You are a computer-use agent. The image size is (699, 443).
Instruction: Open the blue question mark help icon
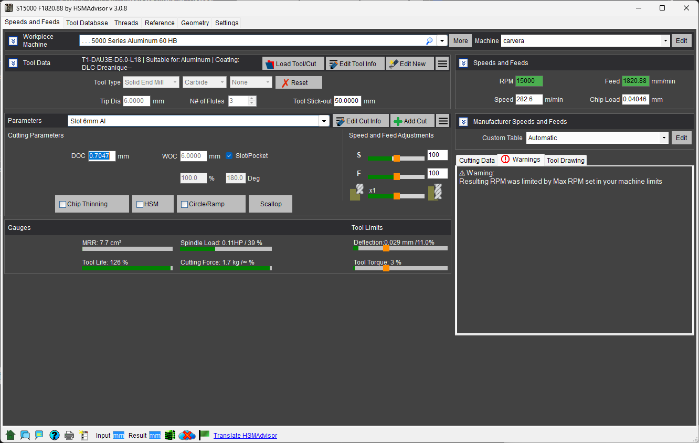pyautogui.click(x=54, y=435)
